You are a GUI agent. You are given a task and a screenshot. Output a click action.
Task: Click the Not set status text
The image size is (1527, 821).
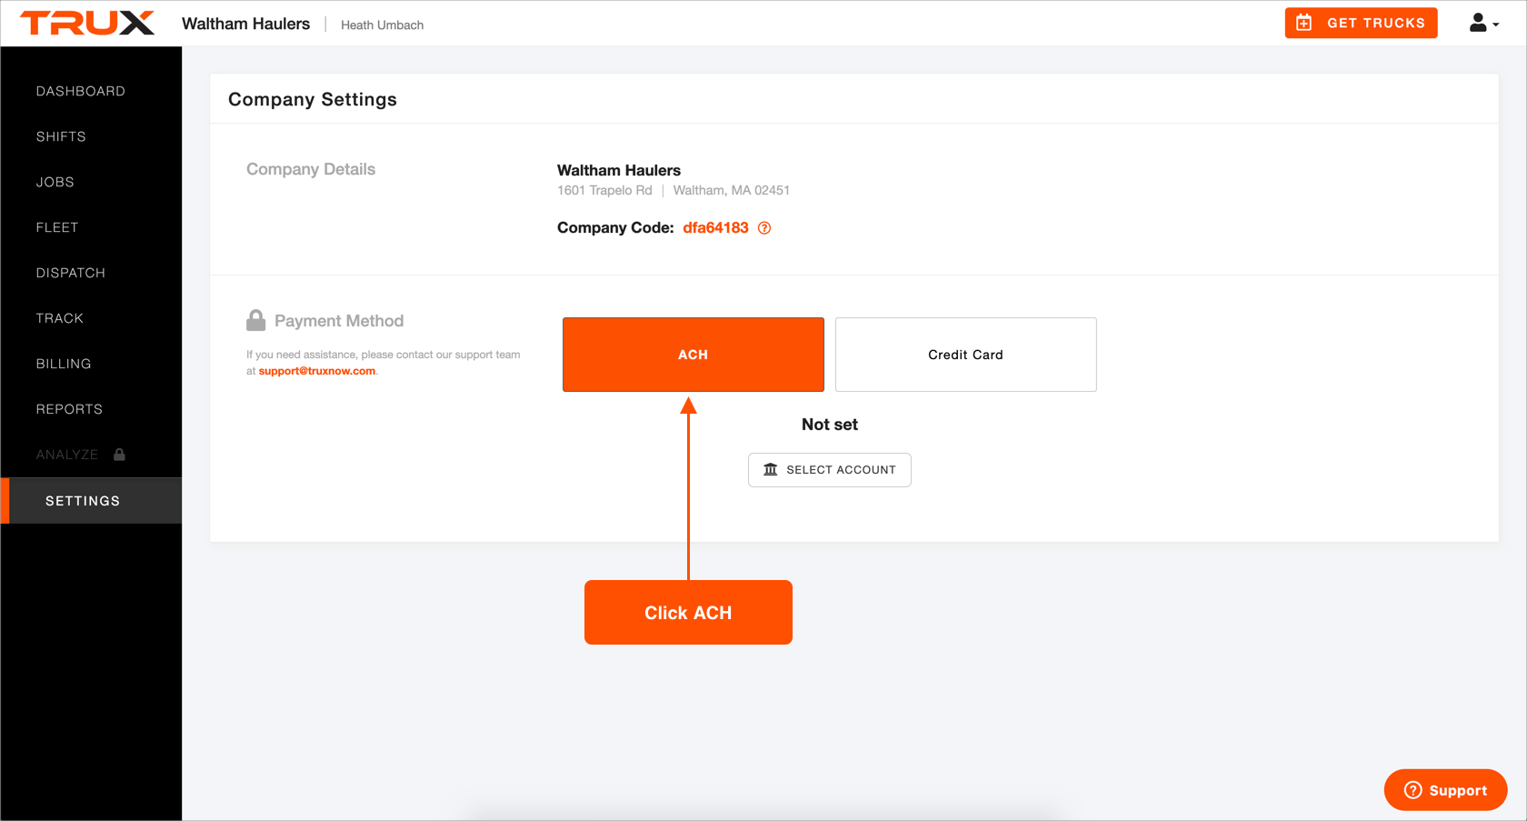830,425
